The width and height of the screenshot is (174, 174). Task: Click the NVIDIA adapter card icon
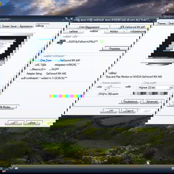pos(61,42)
